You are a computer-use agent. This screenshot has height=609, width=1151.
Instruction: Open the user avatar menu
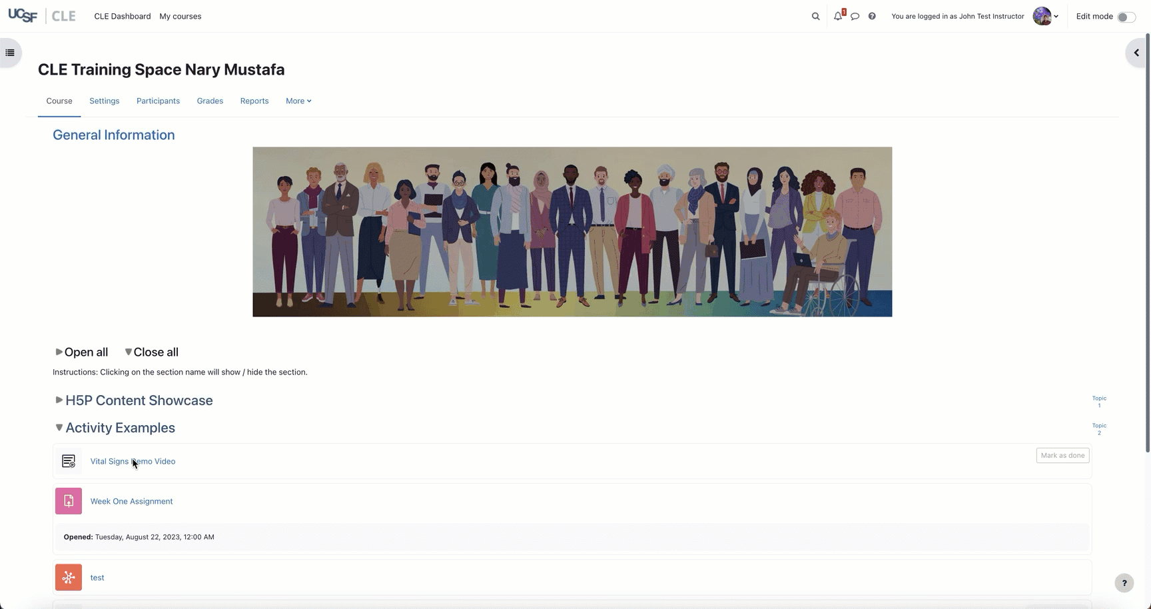tap(1046, 16)
